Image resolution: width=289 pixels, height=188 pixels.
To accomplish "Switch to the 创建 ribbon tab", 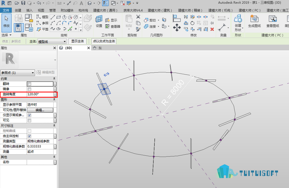I will point(18,10).
